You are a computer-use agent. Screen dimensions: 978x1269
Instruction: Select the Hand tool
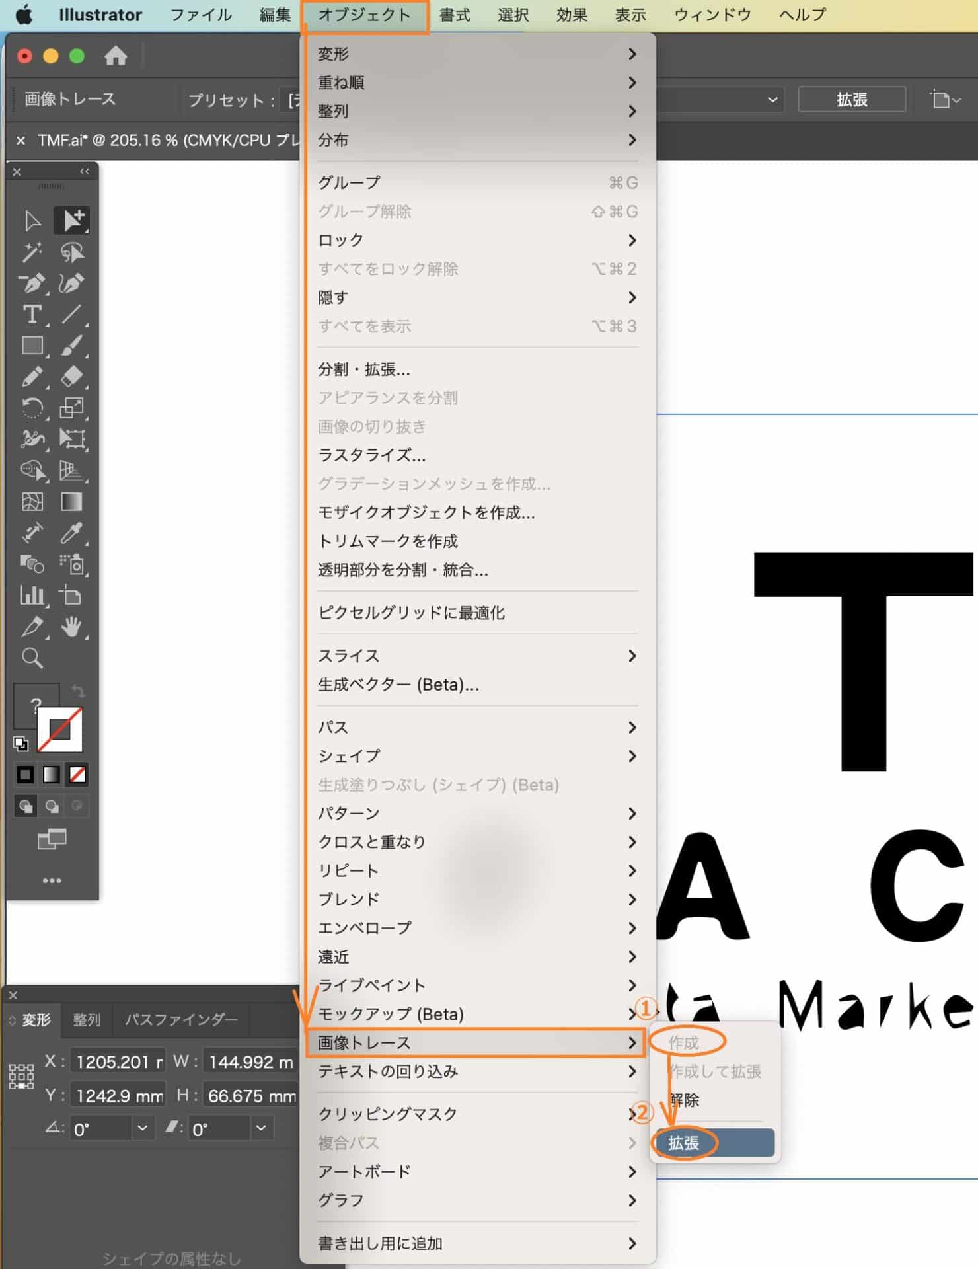pos(72,627)
